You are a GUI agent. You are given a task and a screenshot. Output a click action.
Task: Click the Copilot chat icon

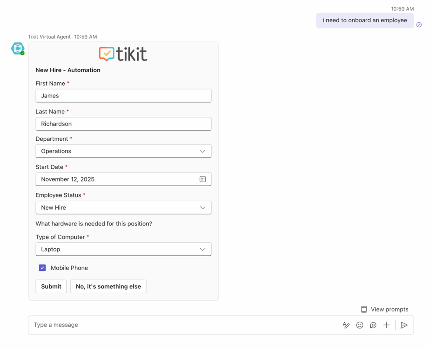[x=373, y=325]
